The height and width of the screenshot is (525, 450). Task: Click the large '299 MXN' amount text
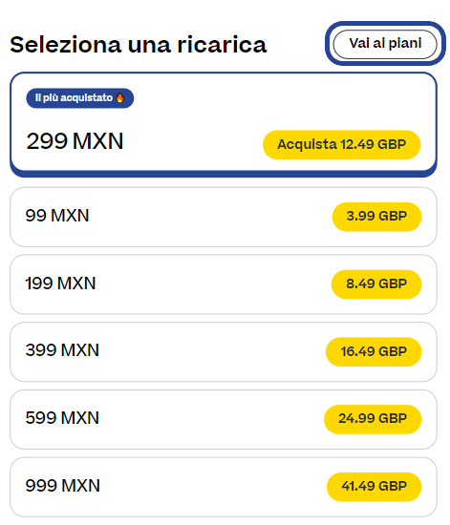tap(75, 141)
